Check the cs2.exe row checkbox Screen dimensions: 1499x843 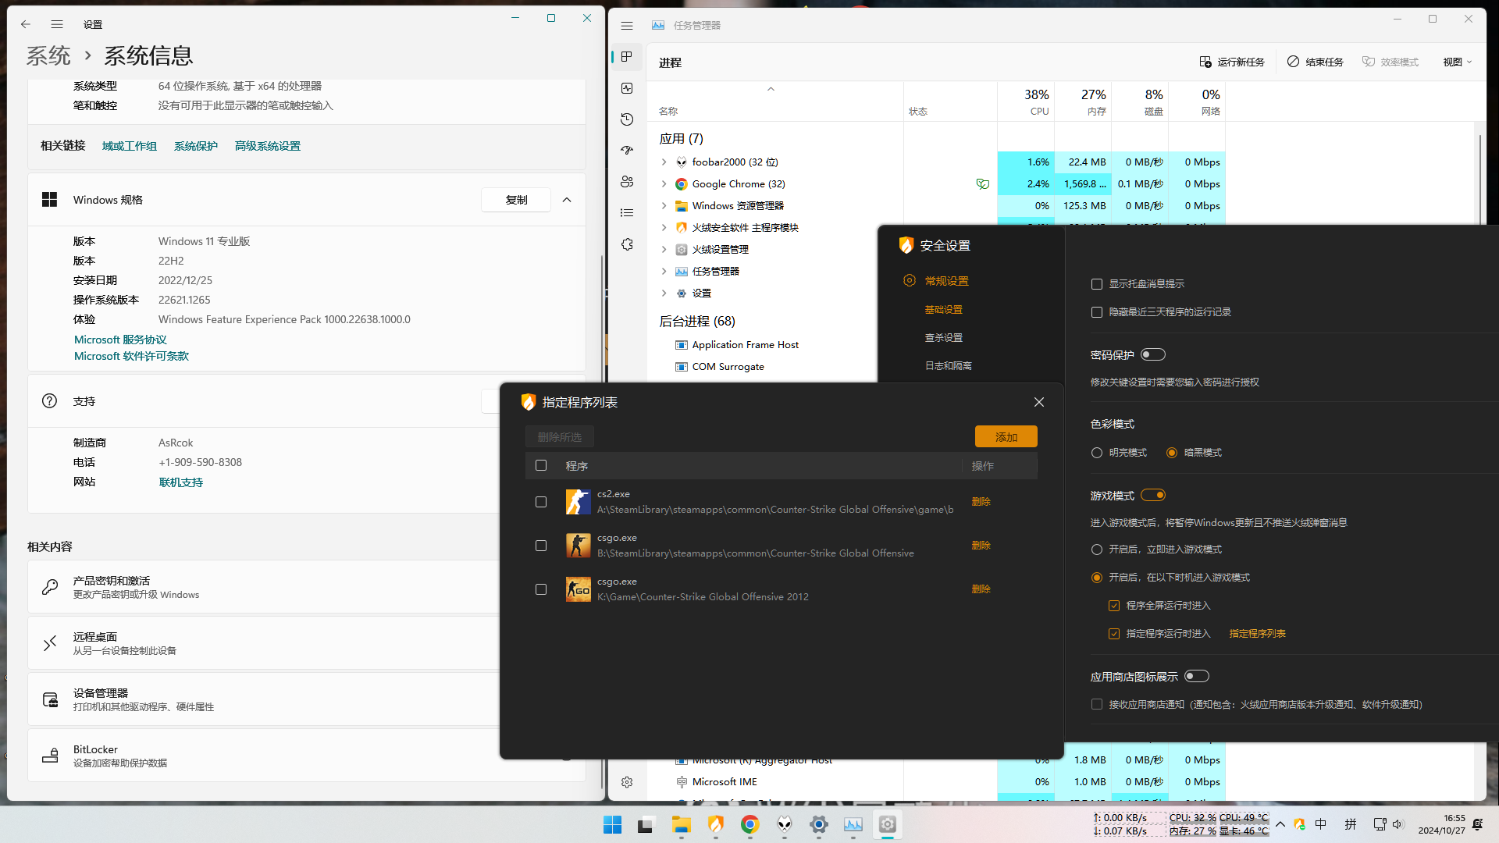[541, 502]
